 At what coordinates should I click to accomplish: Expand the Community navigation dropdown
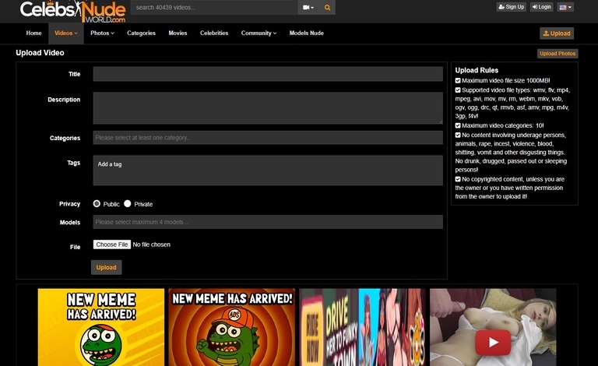(x=259, y=33)
